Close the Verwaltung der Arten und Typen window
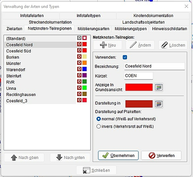This screenshot has width=193, height=177. coord(186,6)
